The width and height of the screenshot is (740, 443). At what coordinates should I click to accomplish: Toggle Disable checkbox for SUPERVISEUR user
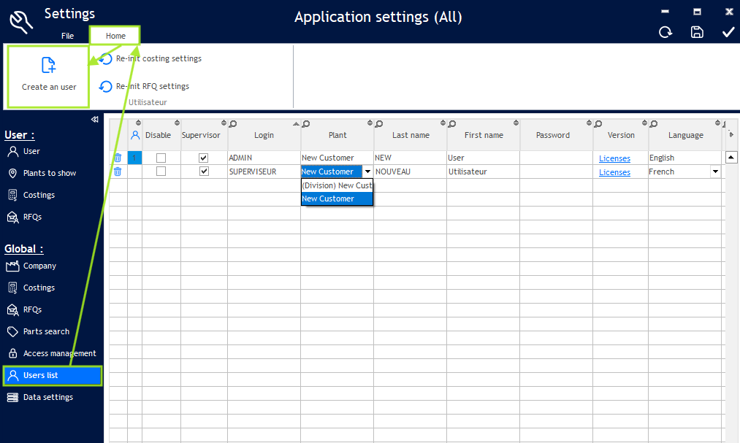(161, 172)
